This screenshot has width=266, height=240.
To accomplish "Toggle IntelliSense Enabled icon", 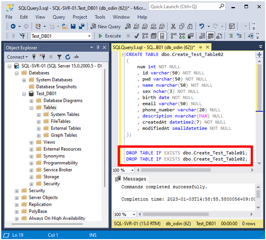I will coord(162,36).
